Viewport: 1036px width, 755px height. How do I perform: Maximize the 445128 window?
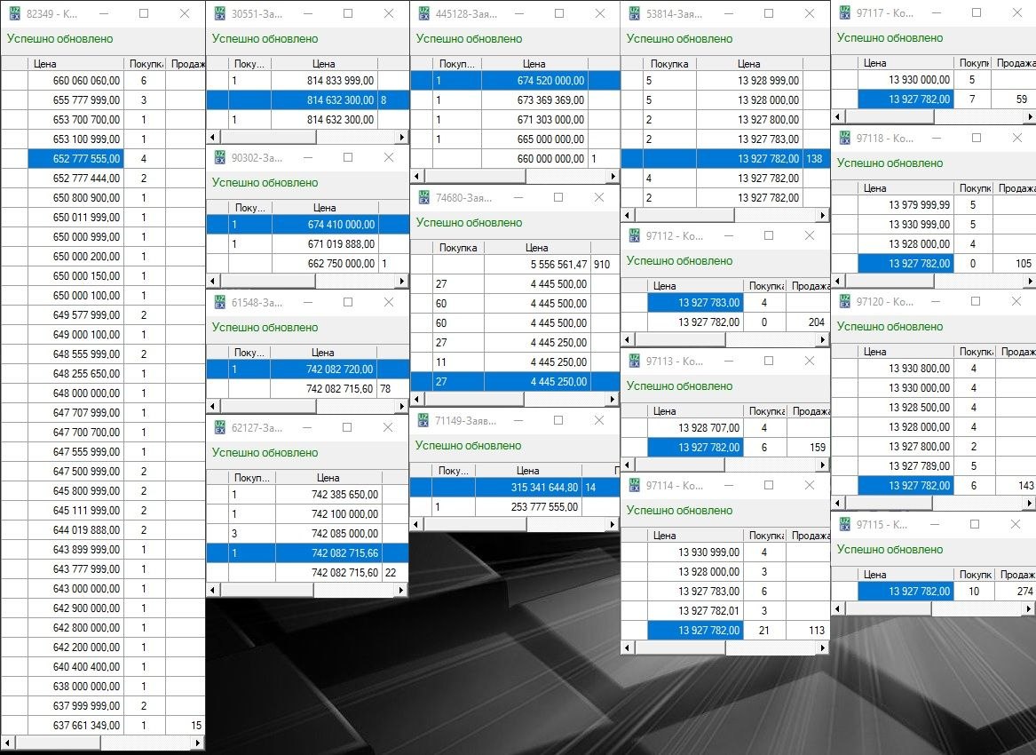coord(559,13)
